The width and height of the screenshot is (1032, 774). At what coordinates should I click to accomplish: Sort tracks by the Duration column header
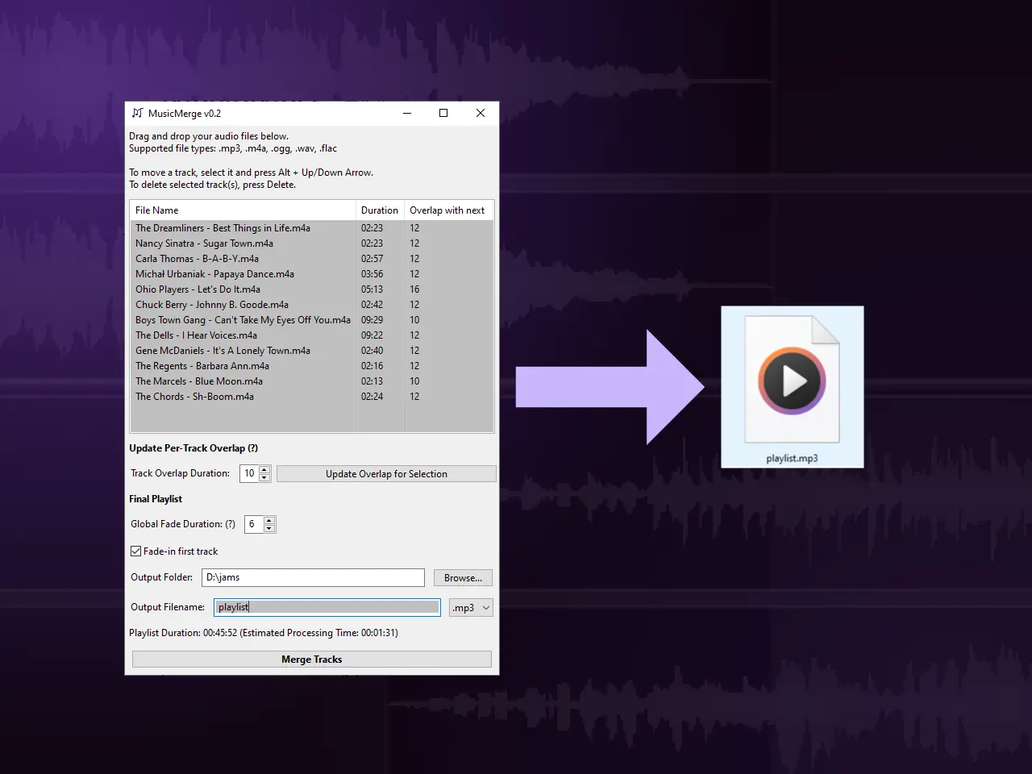click(x=379, y=210)
